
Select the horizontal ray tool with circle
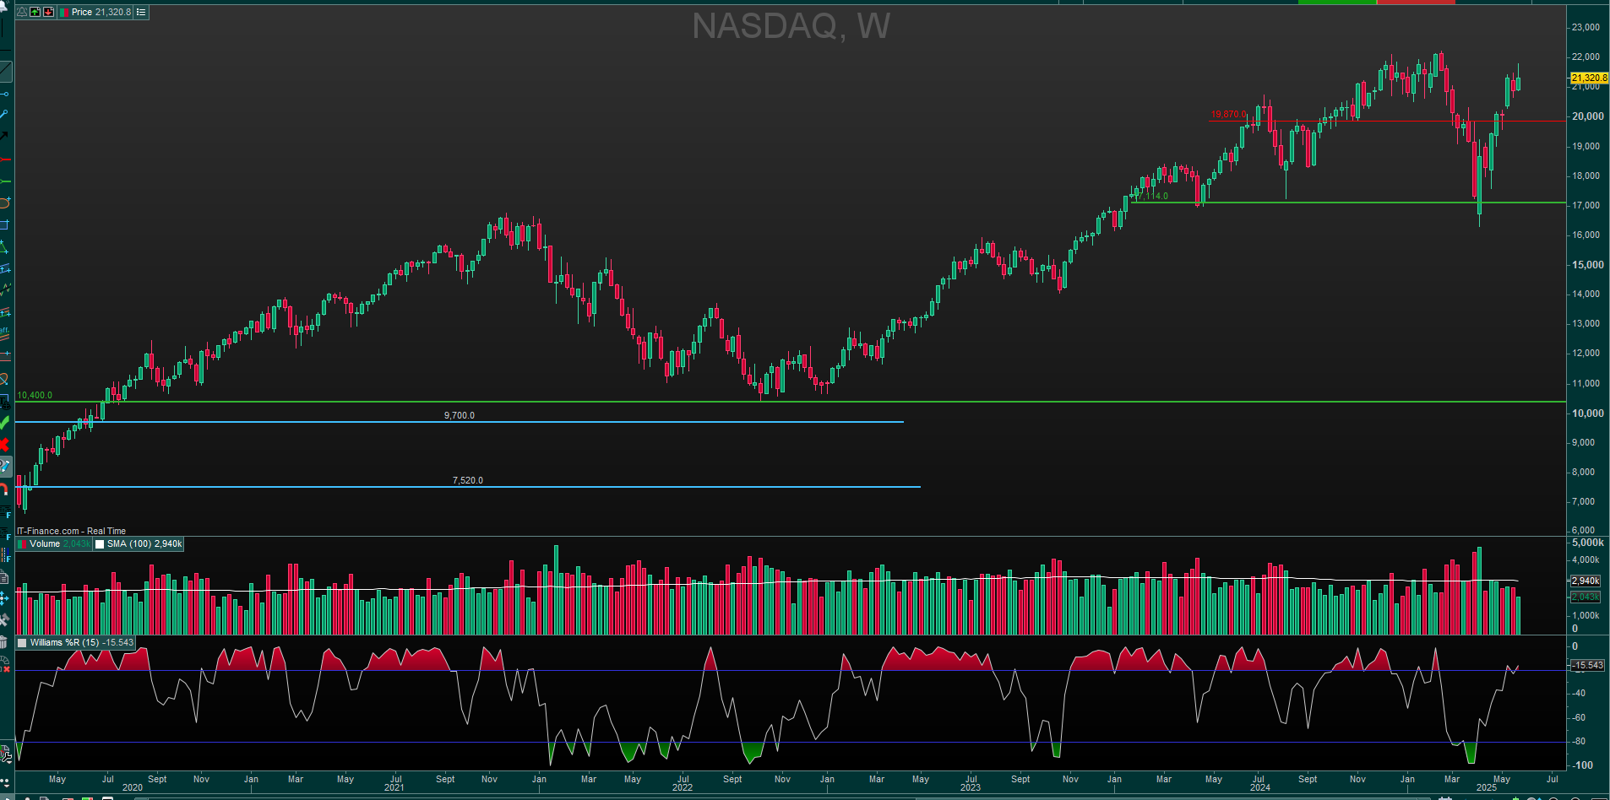(x=4, y=94)
